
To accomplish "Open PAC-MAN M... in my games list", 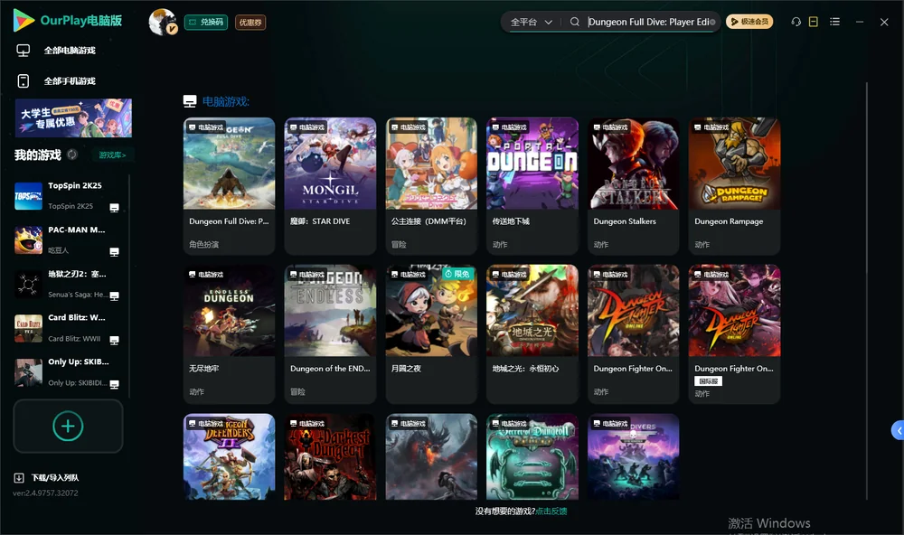I will tap(68, 239).
